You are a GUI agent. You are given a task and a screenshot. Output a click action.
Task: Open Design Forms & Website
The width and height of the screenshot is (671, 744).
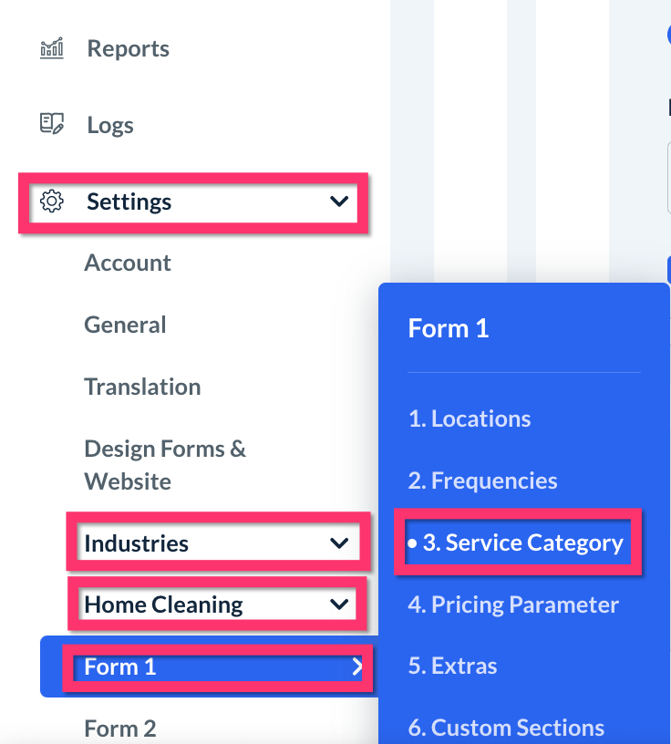tap(165, 464)
